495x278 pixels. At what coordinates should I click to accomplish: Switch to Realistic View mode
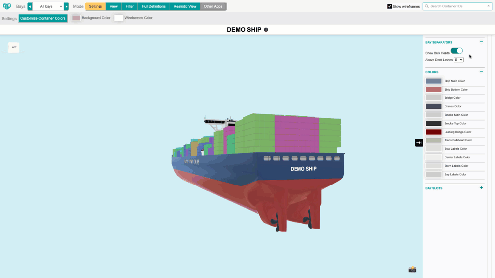tap(185, 6)
